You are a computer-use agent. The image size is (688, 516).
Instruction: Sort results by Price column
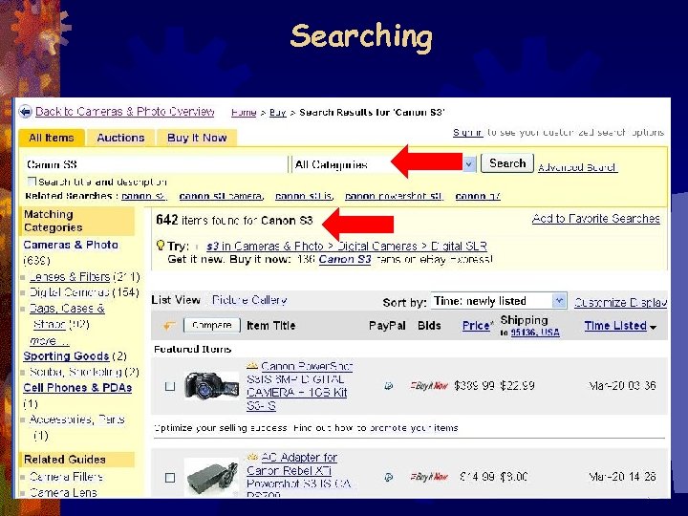click(476, 326)
